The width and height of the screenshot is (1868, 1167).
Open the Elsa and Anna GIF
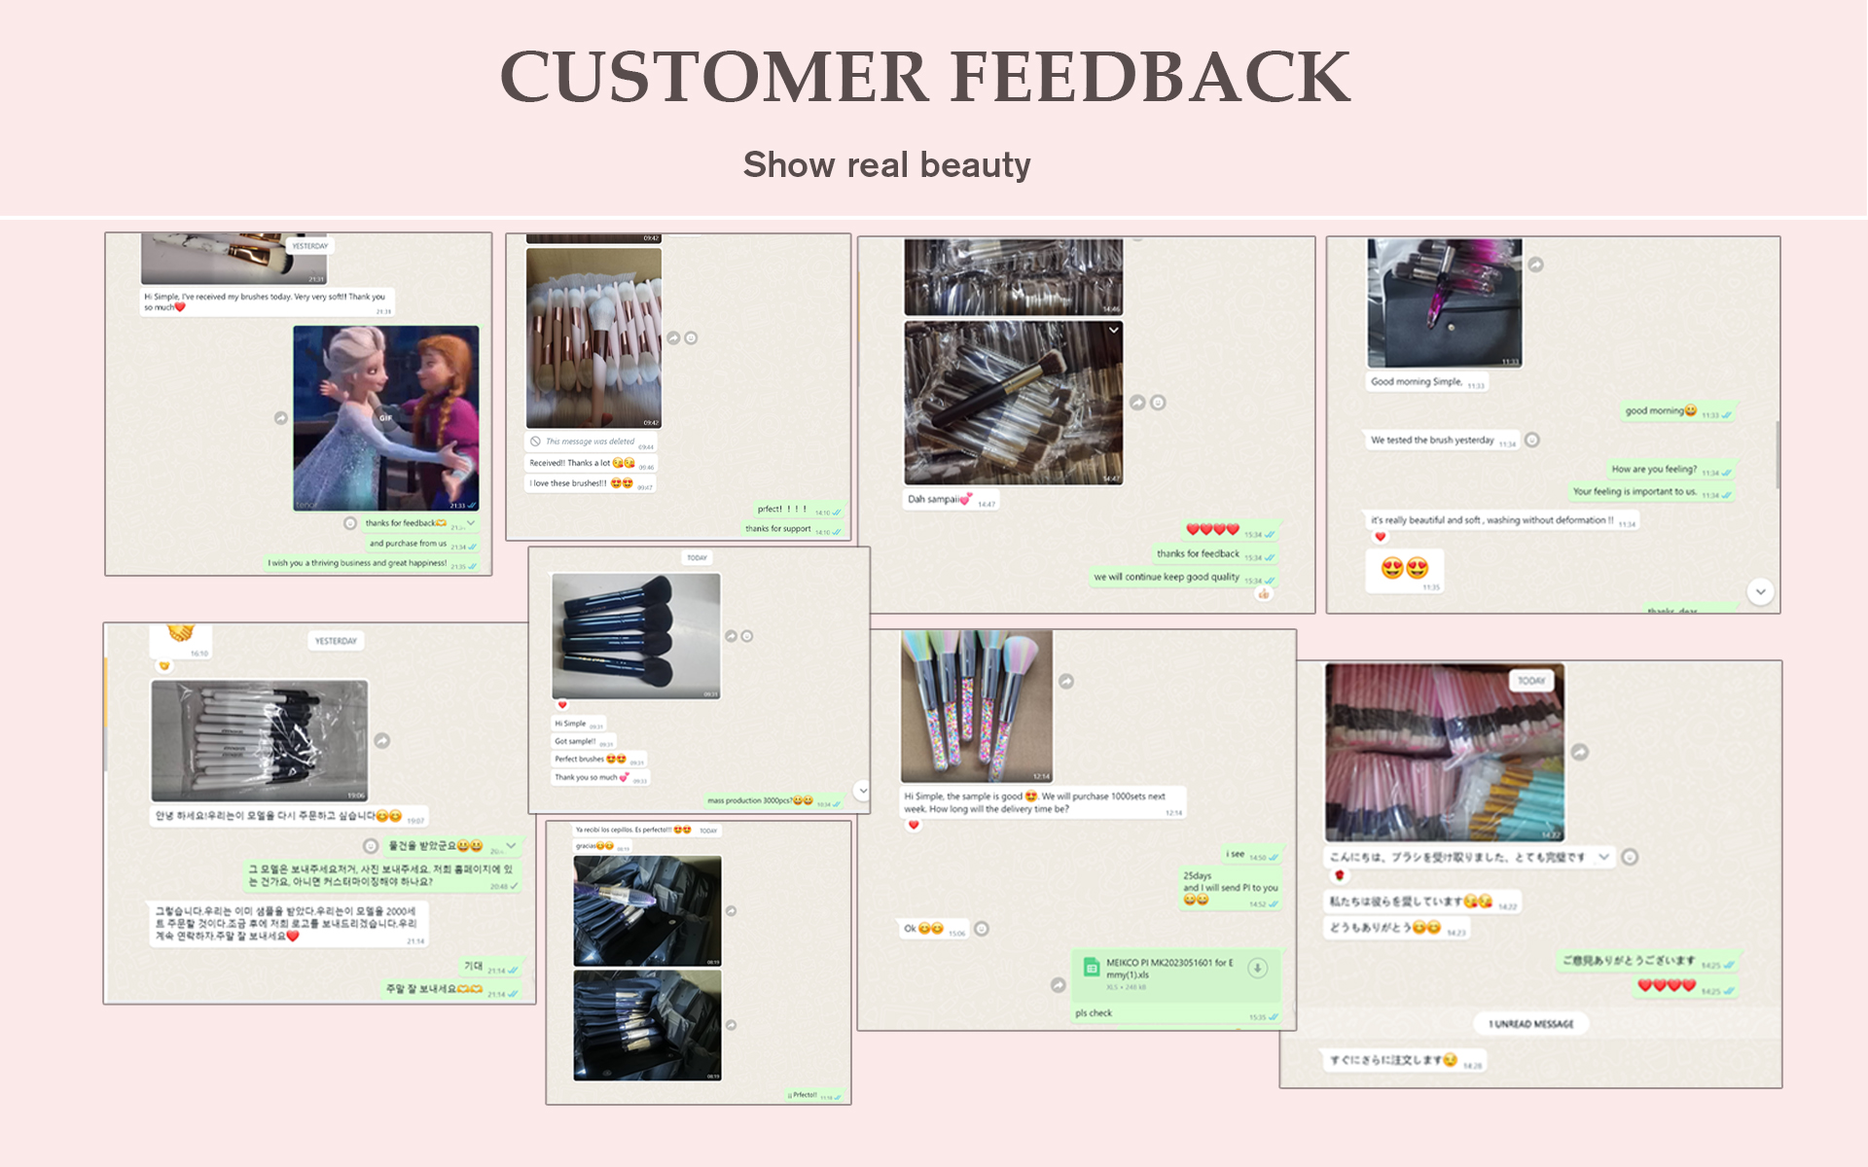pos(386,418)
